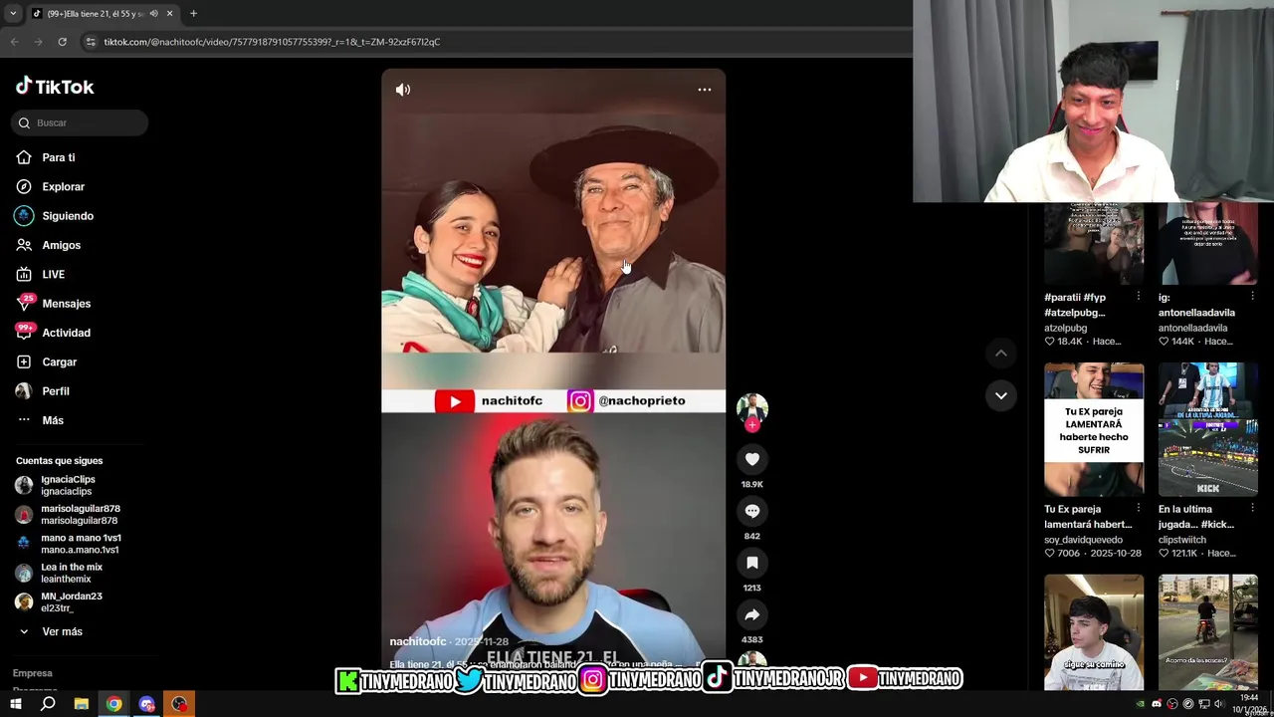The height and width of the screenshot is (717, 1274).
Task: Open the clipstwiitch author name
Action: tap(1181, 540)
